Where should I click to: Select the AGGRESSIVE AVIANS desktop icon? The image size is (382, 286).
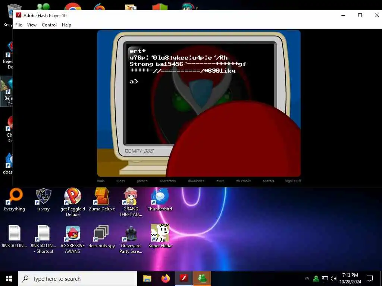tap(73, 239)
